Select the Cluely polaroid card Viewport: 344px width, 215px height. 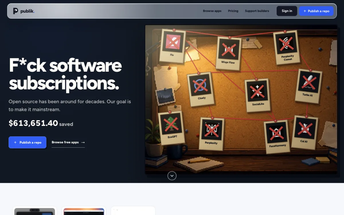pos(201,89)
